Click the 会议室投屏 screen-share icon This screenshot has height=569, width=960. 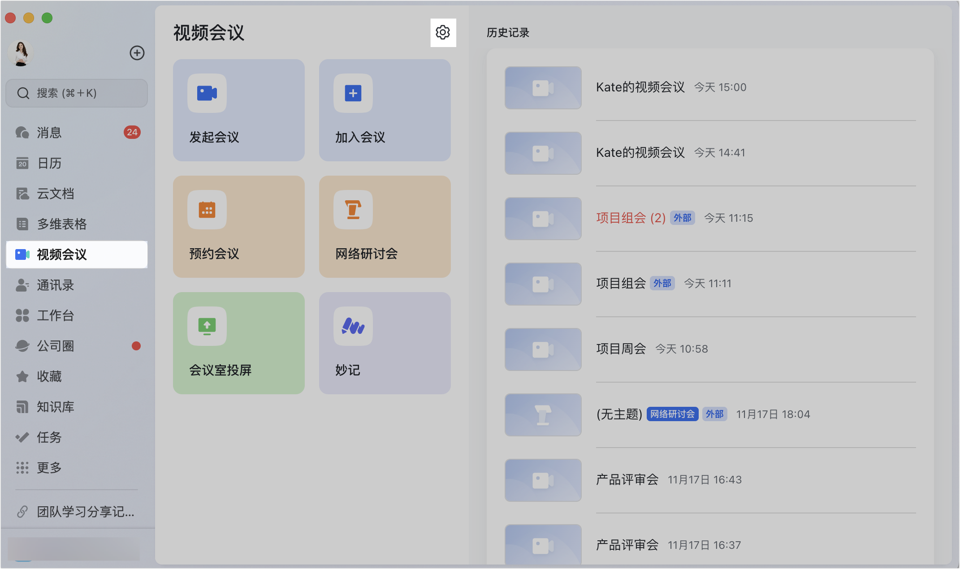click(x=207, y=326)
